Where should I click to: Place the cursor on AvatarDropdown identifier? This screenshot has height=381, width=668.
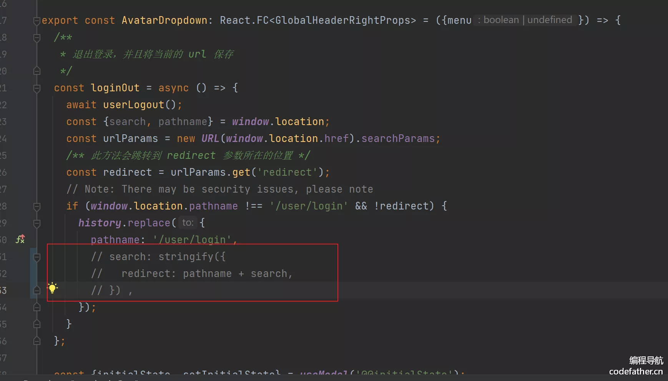(x=165, y=20)
